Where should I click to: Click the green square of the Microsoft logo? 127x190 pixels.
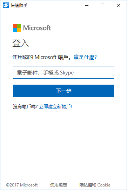coord(19,26)
